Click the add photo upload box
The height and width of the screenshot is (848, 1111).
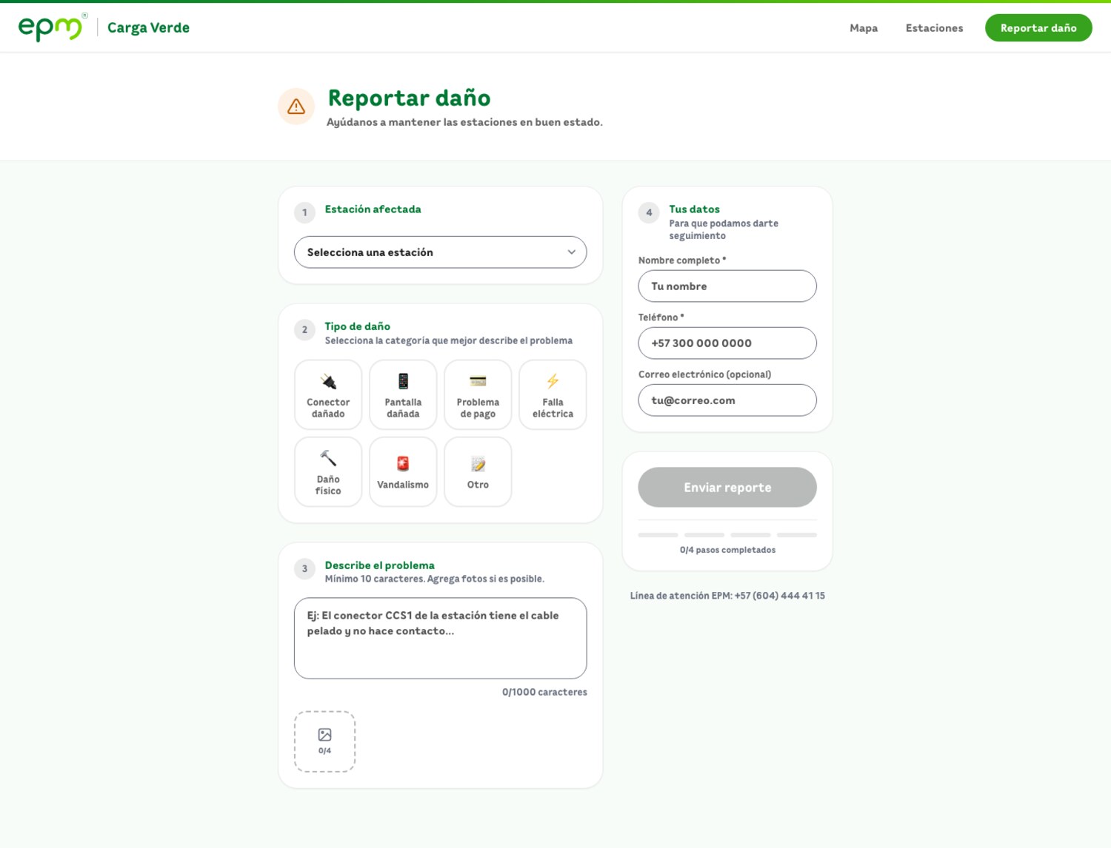[324, 741]
